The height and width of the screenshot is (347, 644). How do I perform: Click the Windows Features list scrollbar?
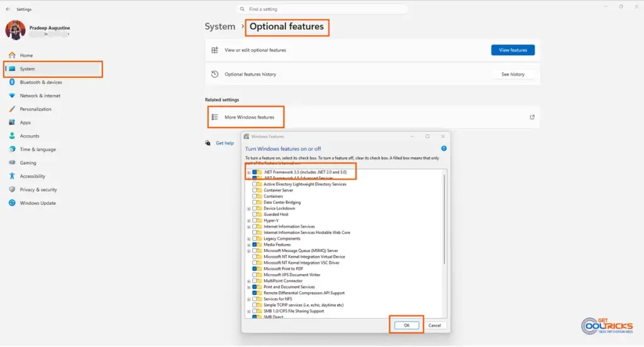pos(444,219)
